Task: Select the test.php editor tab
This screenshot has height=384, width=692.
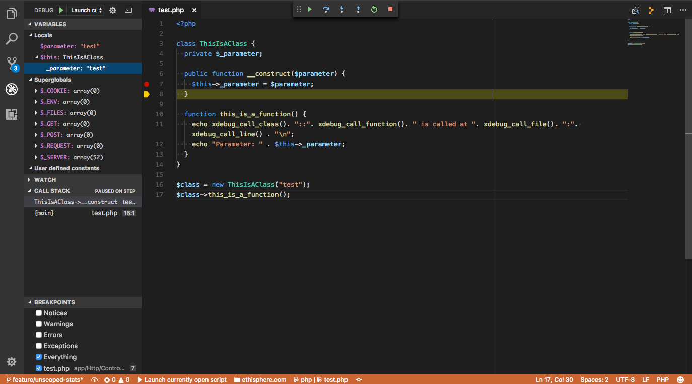Action: pos(172,10)
